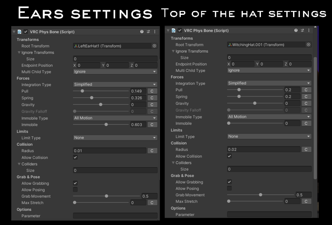Open three-dot menu on hat Phys Bone header

pyautogui.click(x=309, y=30)
